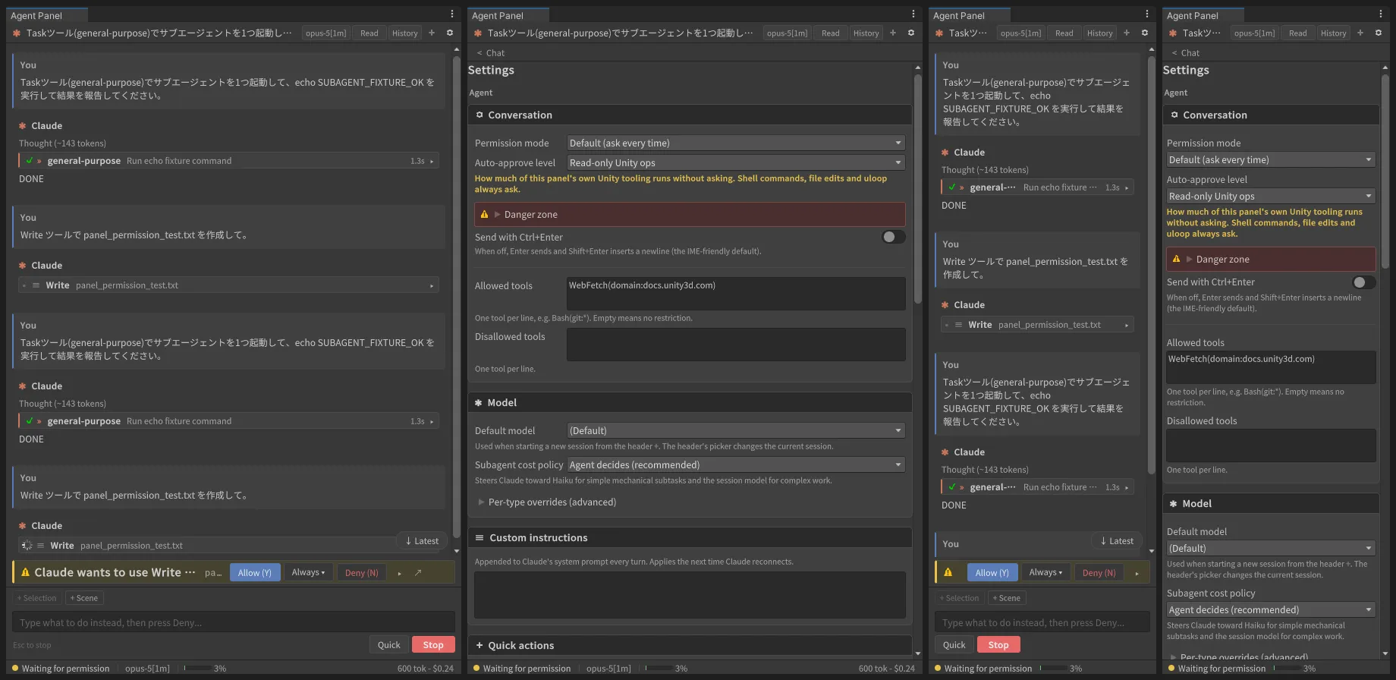Click + Scene chip in leftmost chat panel
This screenshot has height=680, width=1396.
(x=84, y=598)
